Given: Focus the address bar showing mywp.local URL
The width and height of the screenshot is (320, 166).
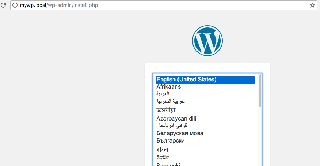Looking at the screenshot, I should point(164,5).
